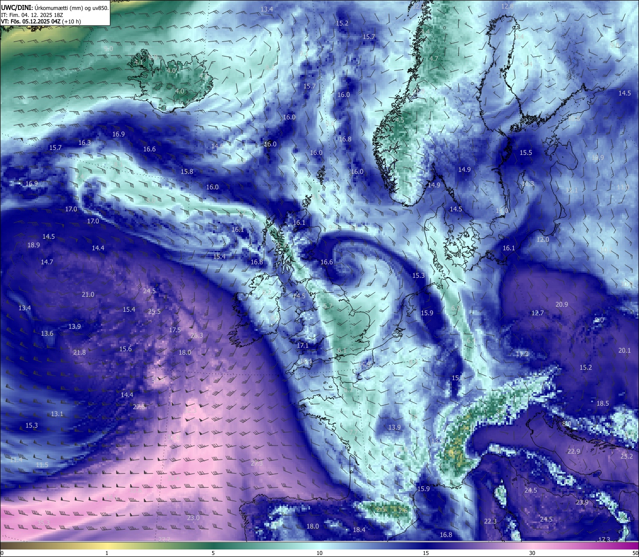Click the 15.8 map value
The width and height of the screenshot is (639, 557).
[x=187, y=171]
